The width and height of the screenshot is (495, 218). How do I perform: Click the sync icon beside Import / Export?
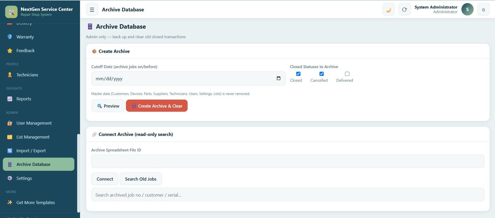click(10, 151)
